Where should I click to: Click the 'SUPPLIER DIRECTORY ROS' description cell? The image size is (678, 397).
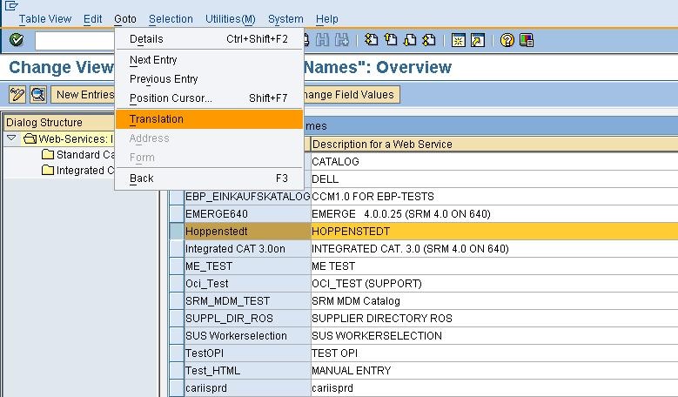[494, 319]
